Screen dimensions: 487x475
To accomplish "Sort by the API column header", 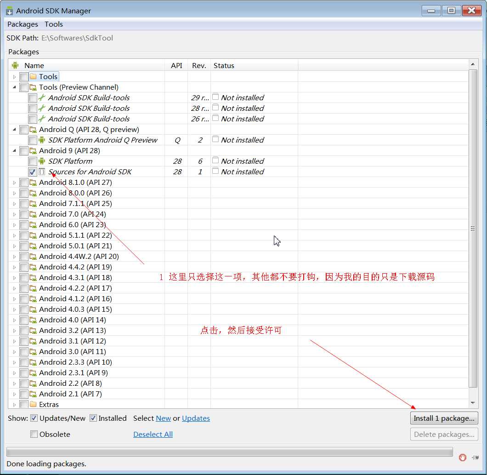I will click(x=176, y=66).
